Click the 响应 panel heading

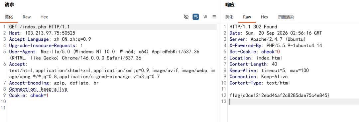click(230, 4)
